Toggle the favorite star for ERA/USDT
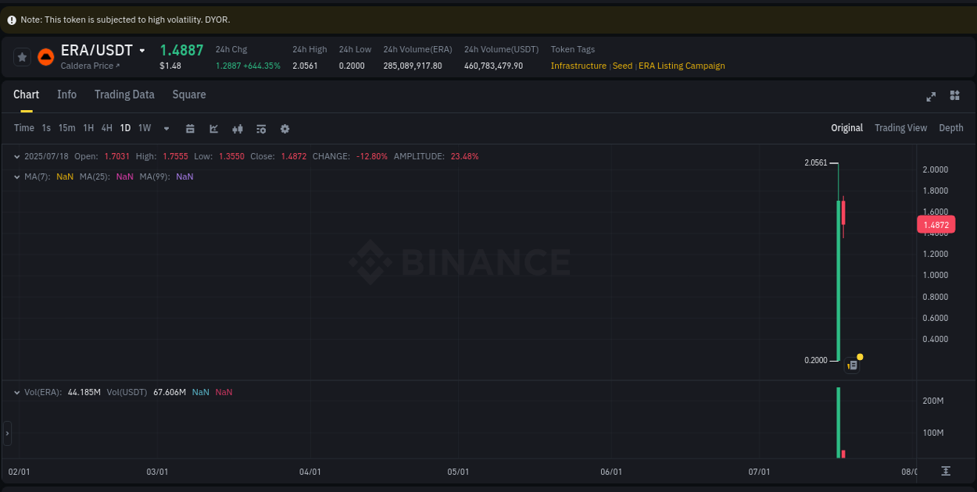The image size is (977, 492). point(22,56)
